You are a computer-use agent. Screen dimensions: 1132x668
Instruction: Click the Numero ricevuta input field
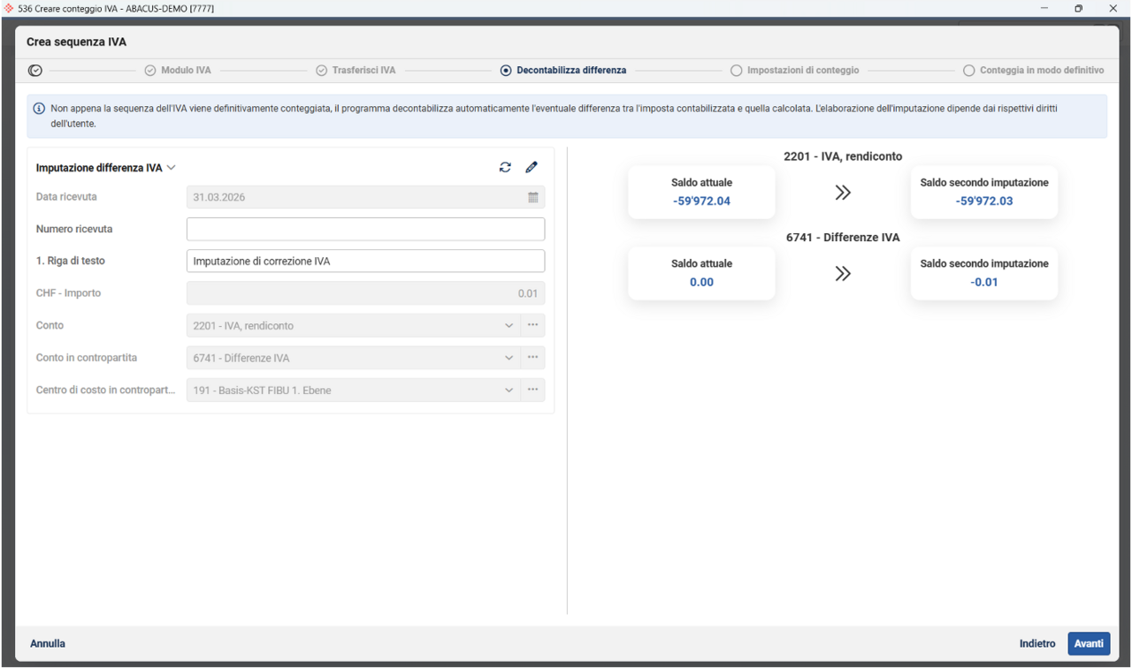pyautogui.click(x=365, y=229)
